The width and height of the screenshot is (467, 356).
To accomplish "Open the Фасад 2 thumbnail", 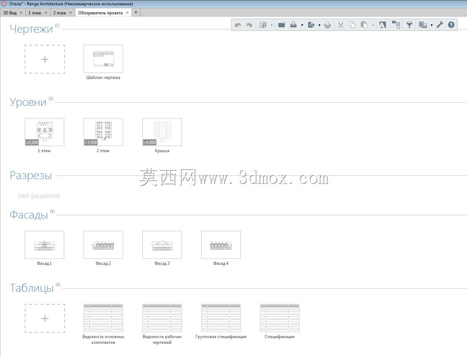I will [x=103, y=245].
